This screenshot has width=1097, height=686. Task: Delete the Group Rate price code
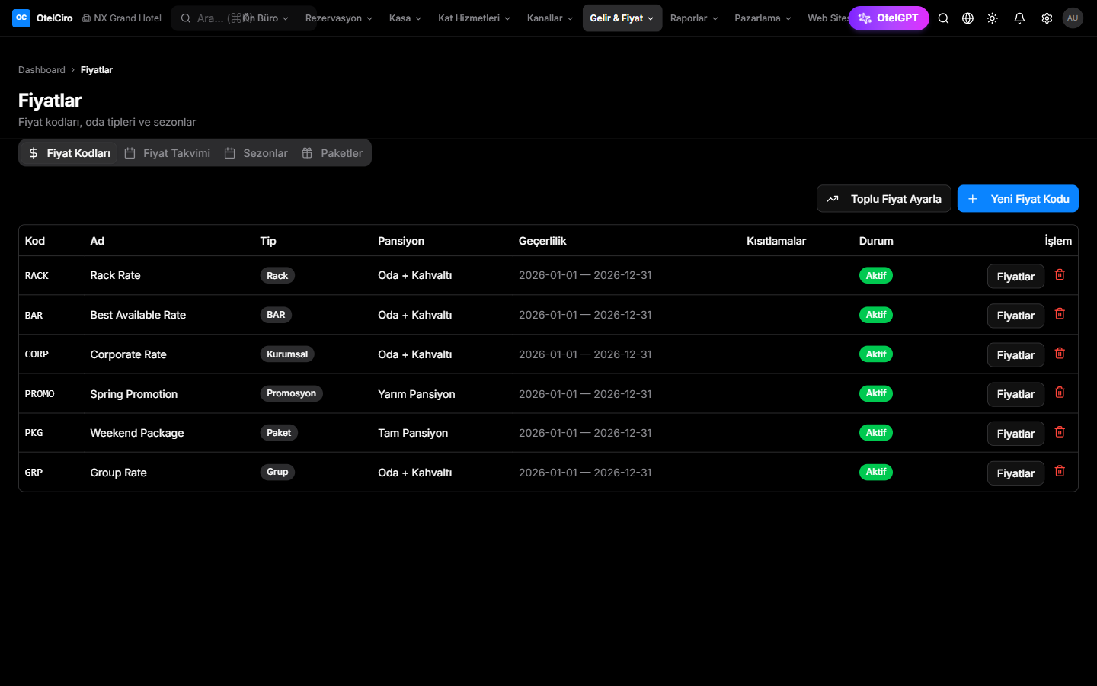pyautogui.click(x=1060, y=472)
